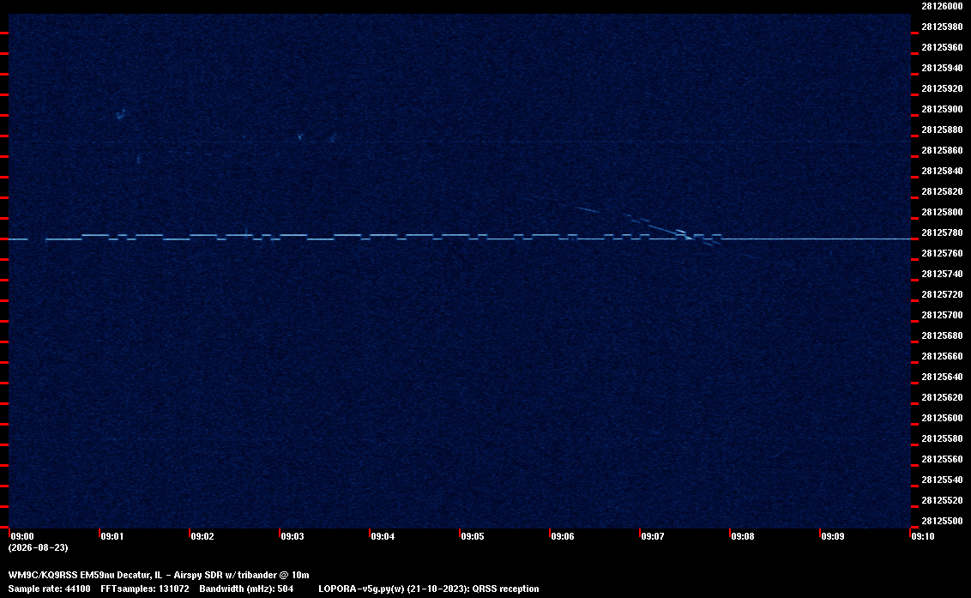Click the 'FFTsamples: 131072' text
Image resolution: width=971 pixels, height=598 pixels.
pos(145,589)
